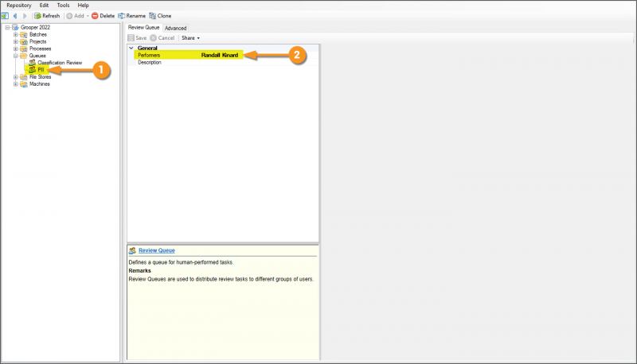Click the Machines folder icon
This screenshot has width=637, height=364.
[x=24, y=84]
